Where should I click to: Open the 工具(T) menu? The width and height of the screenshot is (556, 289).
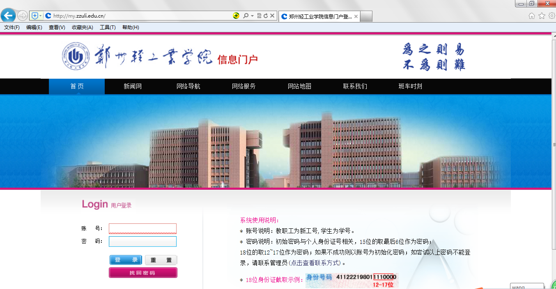click(x=108, y=27)
